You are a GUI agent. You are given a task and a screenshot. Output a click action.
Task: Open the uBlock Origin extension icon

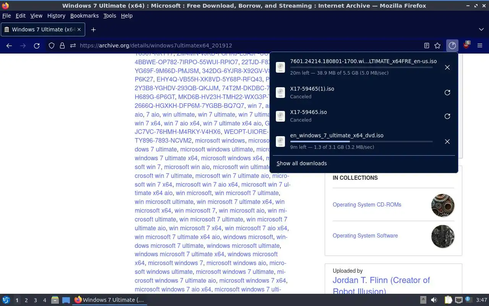tap(466, 46)
